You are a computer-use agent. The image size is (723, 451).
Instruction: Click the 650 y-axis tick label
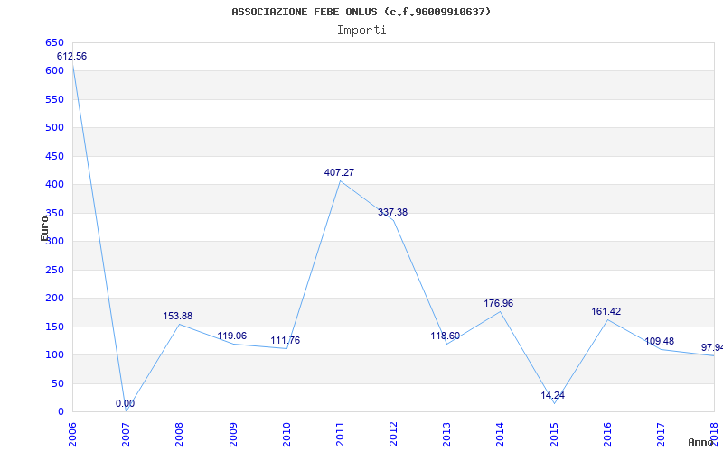55,42
